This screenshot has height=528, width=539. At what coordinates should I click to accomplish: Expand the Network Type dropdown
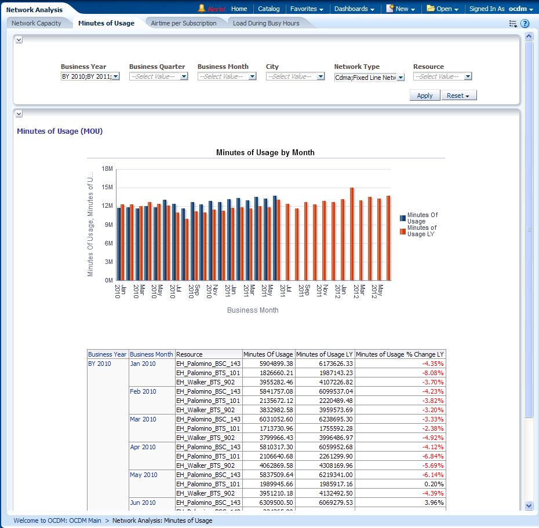tap(400, 78)
